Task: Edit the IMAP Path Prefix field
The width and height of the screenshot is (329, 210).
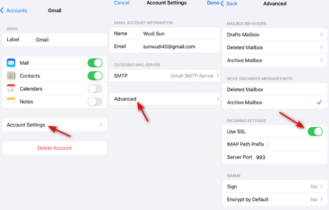Action: click(275, 144)
